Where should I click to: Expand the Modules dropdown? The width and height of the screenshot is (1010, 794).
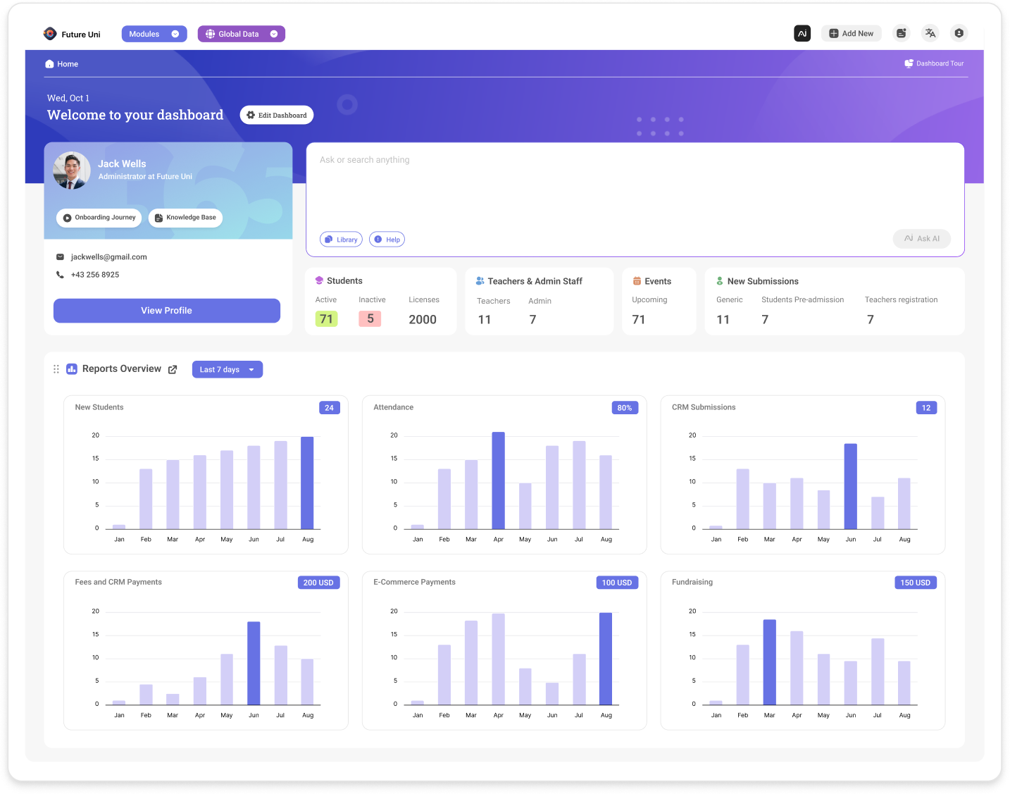click(154, 34)
